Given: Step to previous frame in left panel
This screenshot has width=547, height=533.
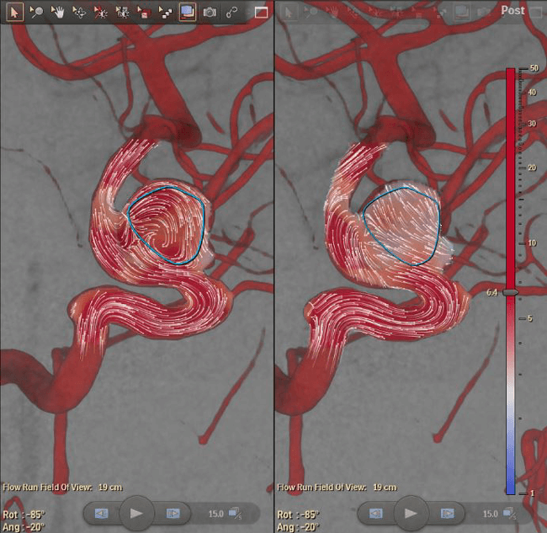Looking at the screenshot, I should click(x=101, y=513).
